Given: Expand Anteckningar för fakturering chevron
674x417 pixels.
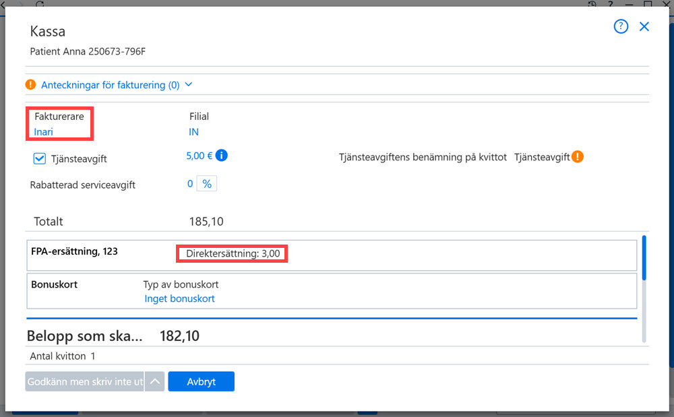Looking at the screenshot, I should (x=188, y=85).
